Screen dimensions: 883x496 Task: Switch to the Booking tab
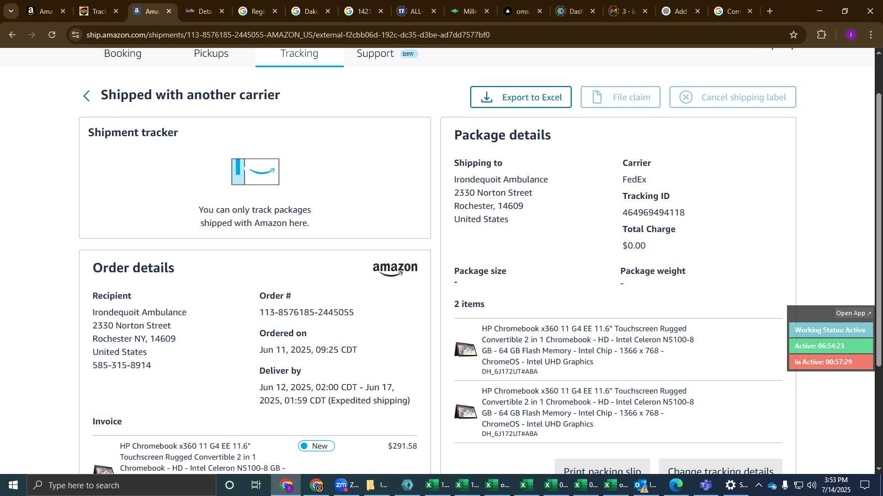coord(123,53)
